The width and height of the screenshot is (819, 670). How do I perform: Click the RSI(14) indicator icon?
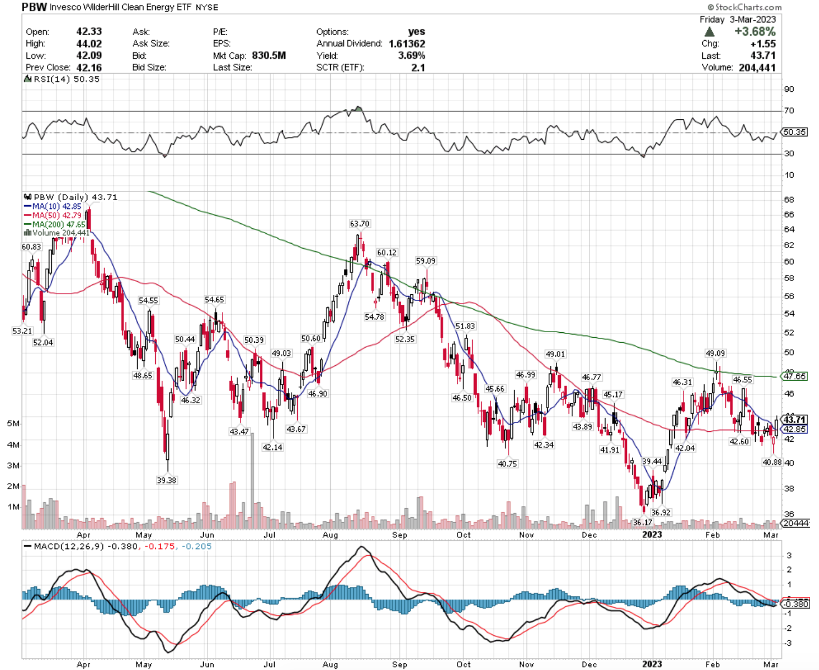(28, 79)
